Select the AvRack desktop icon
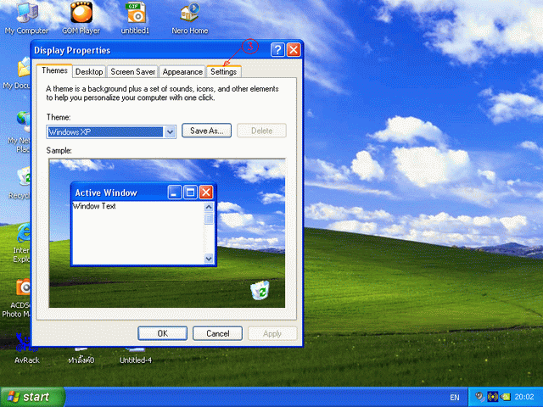Image resolution: width=543 pixels, height=407 pixels. click(26, 349)
